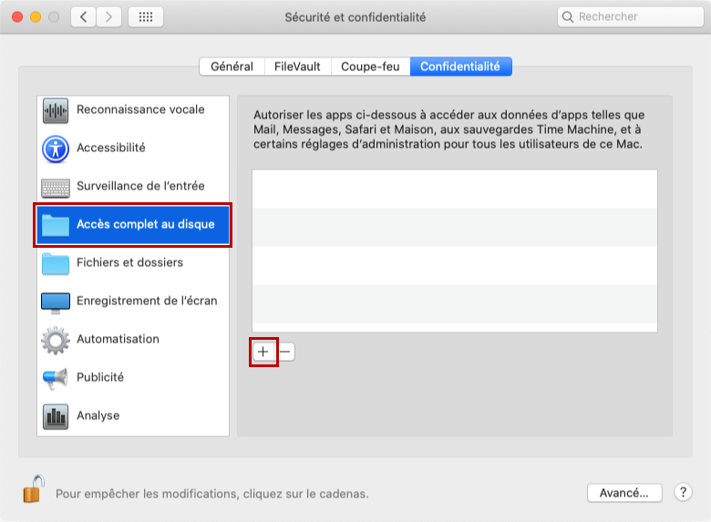Image resolution: width=711 pixels, height=522 pixels.
Task: Choose the "Surveillance de l'entrée" label
Action: (x=140, y=186)
